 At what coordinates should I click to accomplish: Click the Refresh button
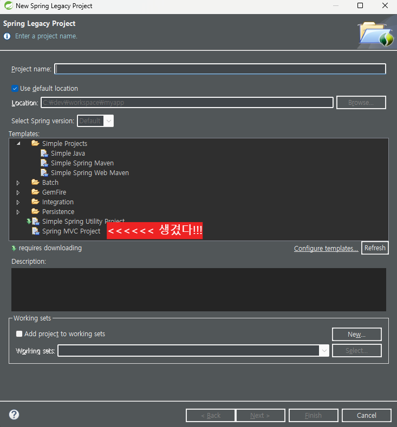click(375, 248)
